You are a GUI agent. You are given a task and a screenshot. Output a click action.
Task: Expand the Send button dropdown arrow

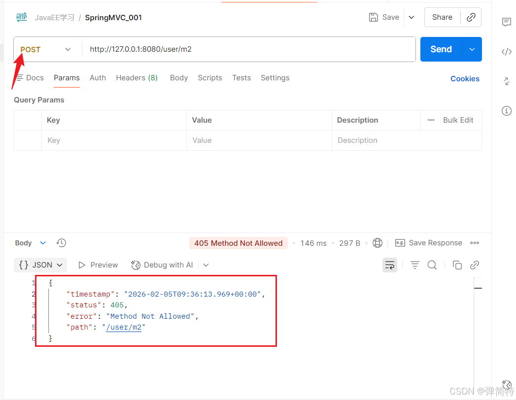[472, 49]
